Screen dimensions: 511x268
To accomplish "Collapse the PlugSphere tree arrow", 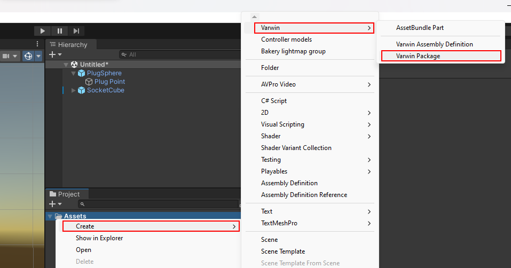I will click(73, 73).
